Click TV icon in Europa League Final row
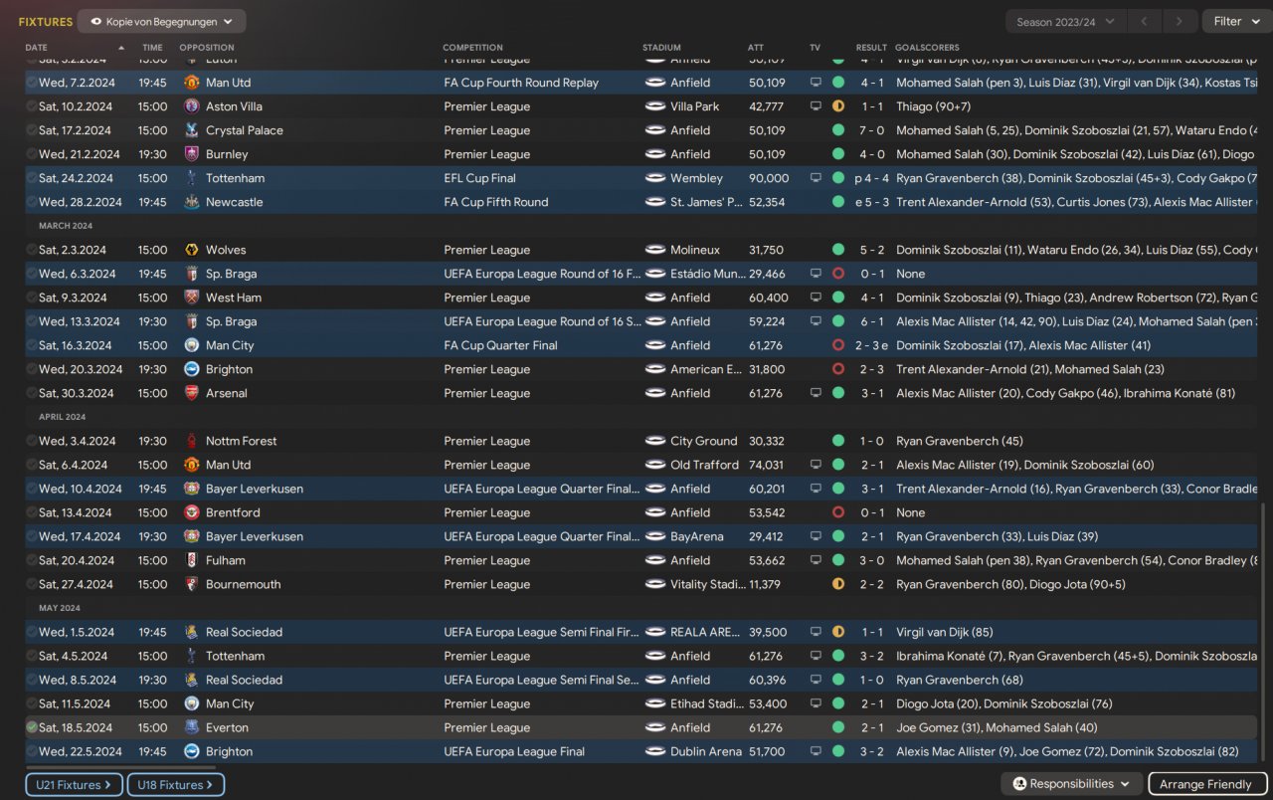Viewport: 1273px width, 800px height. (817, 751)
